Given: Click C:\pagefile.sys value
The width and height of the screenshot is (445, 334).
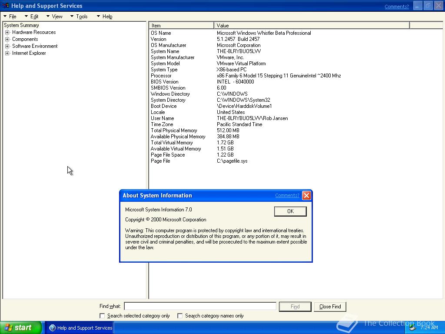Looking at the screenshot, I should 232,161.
